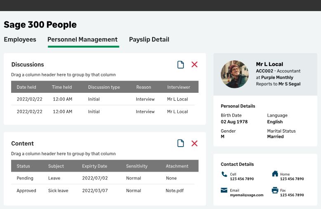Sort by Date held column header

click(x=26, y=87)
